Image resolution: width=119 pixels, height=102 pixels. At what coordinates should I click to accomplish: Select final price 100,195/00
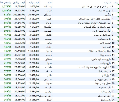point(19,15)
